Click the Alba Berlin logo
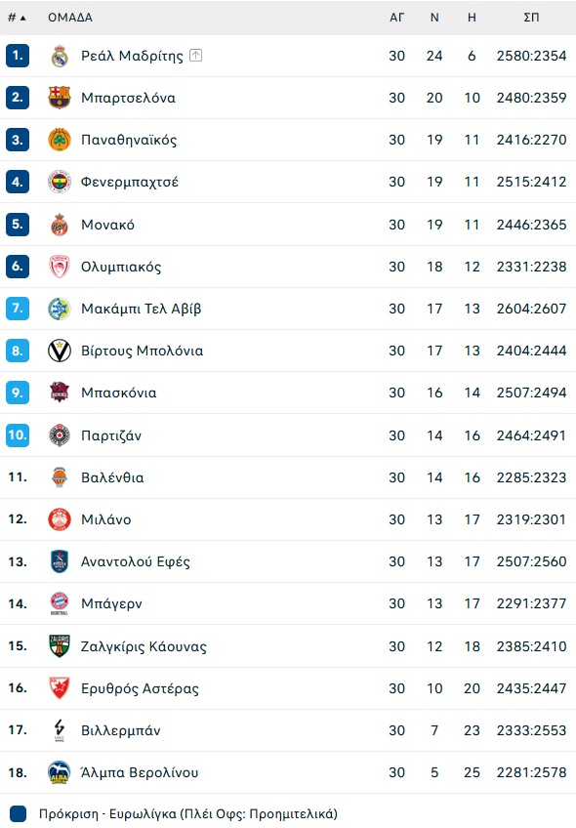Viewport: 576px width, 828px height. 60,772
